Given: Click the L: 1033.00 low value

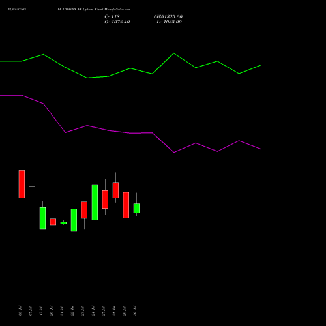Looking at the screenshot, I should [169, 22].
